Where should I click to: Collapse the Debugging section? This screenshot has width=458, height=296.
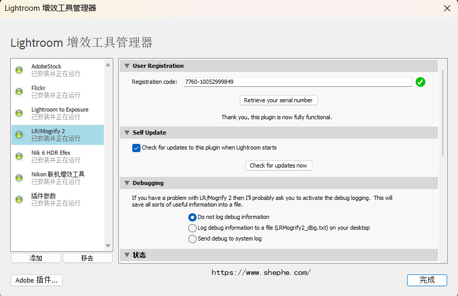point(127,182)
